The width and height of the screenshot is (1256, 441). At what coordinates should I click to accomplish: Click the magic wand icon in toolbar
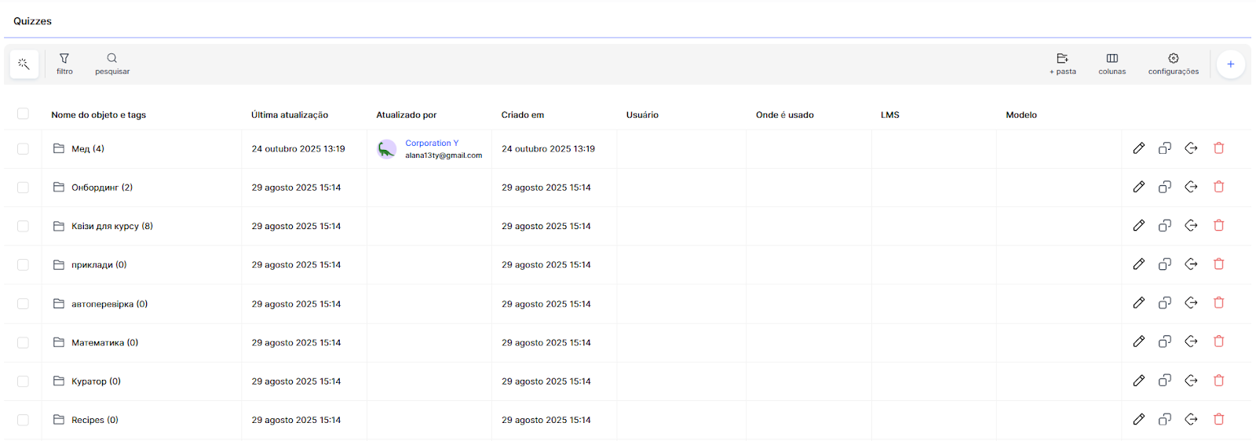tap(24, 64)
